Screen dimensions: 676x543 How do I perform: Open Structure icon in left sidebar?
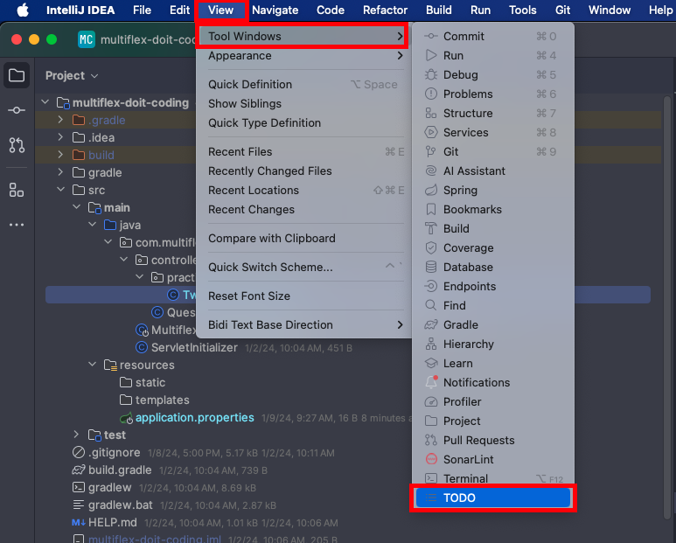pyautogui.click(x=17, y=190)
